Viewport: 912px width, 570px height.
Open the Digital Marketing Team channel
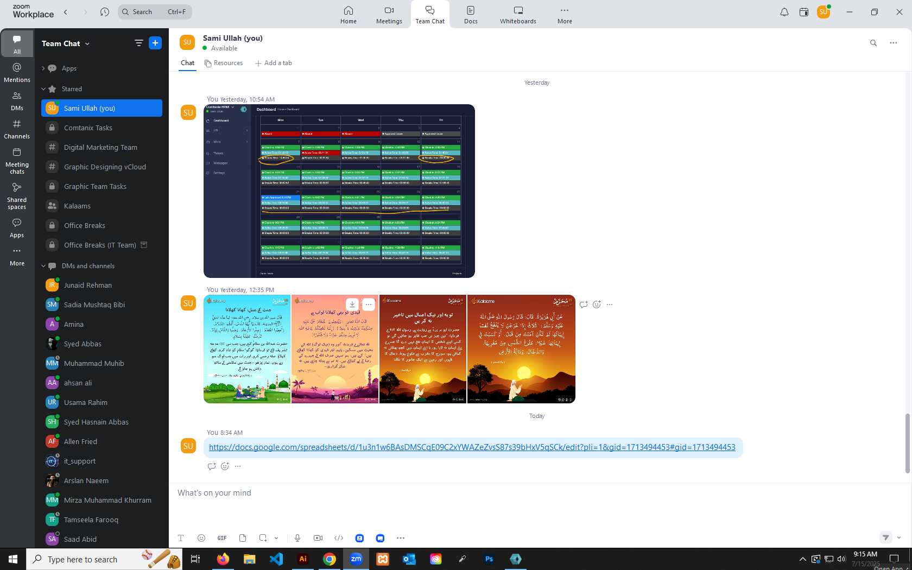pyautogui.click(x=102, y=148)
